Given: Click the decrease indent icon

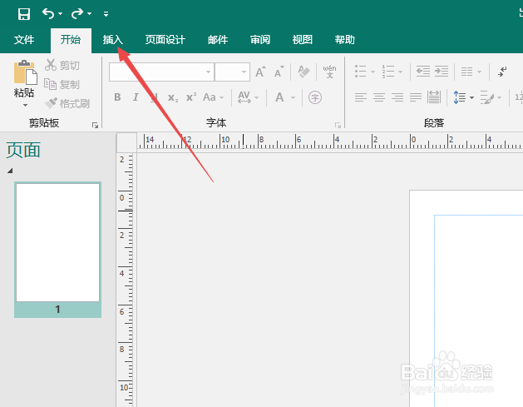Looking at the screenshot, I should (x=423, y=71).
